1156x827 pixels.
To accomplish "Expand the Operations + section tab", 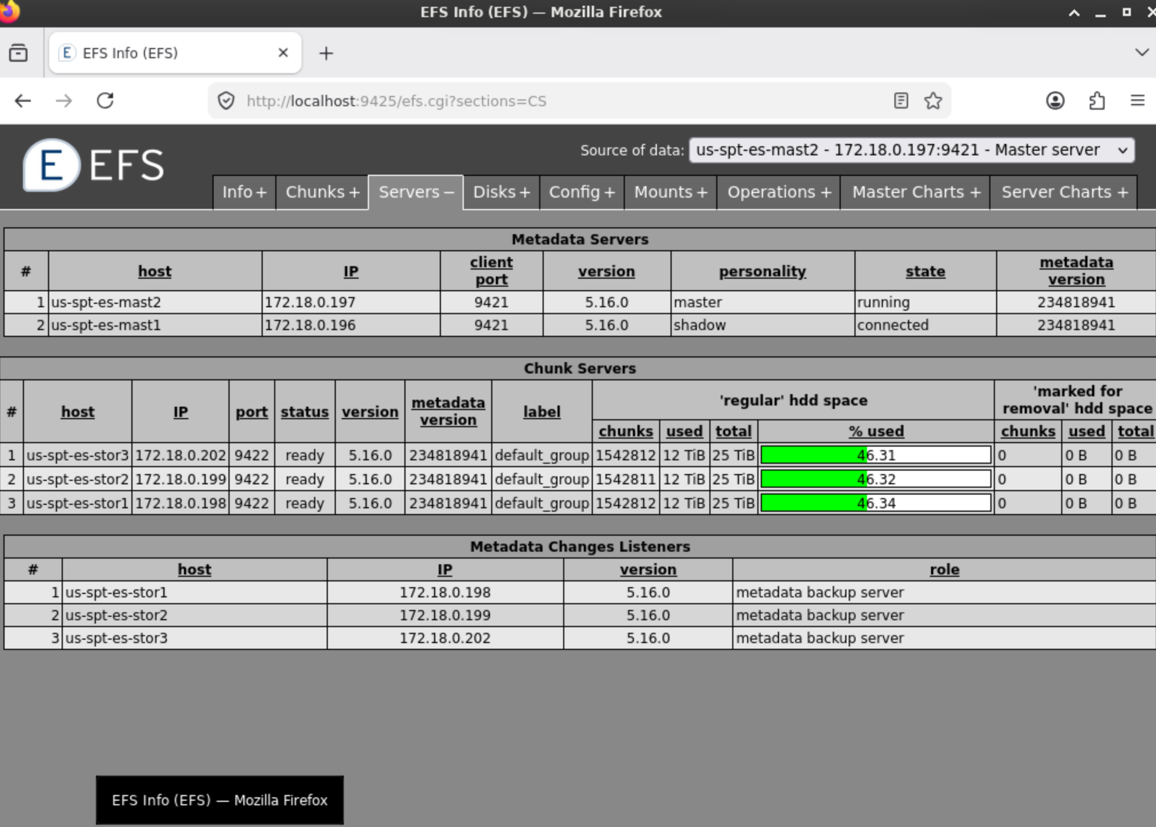I will click(779, 192).
